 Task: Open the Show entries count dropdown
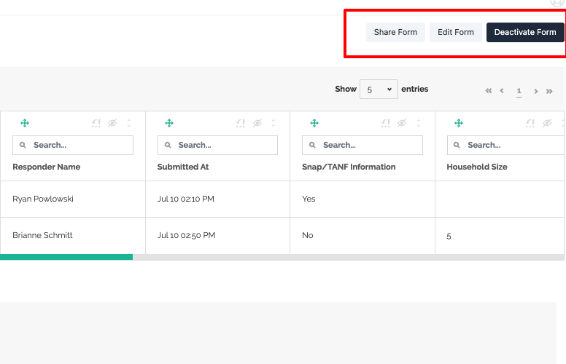point(379,90)
